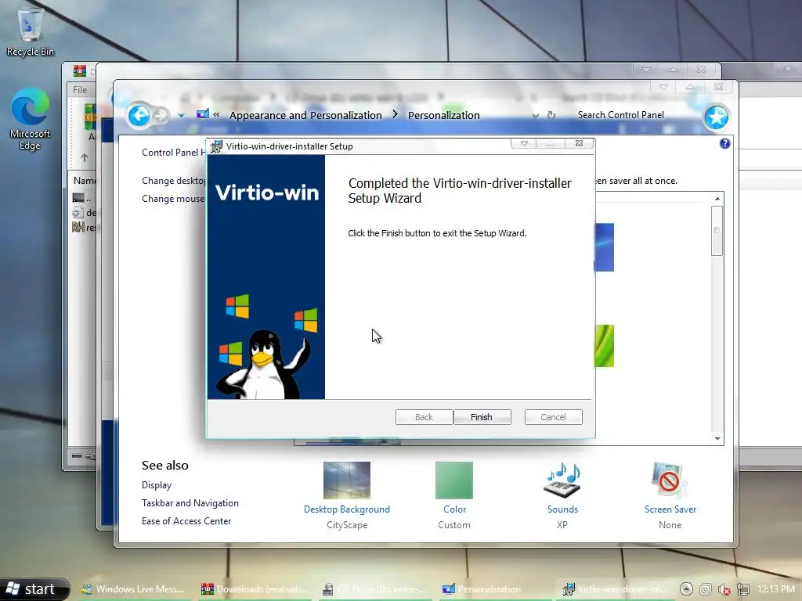Open Desktop Background CityScape thumbnail
The width and height of the screenshot is (802, 601).
347,480
